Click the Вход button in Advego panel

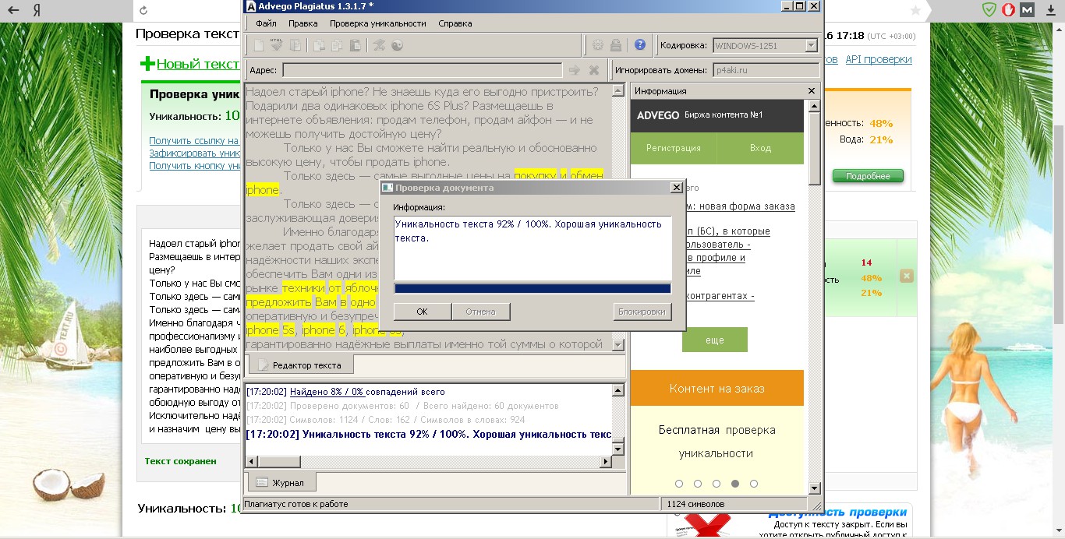(760, 148)
